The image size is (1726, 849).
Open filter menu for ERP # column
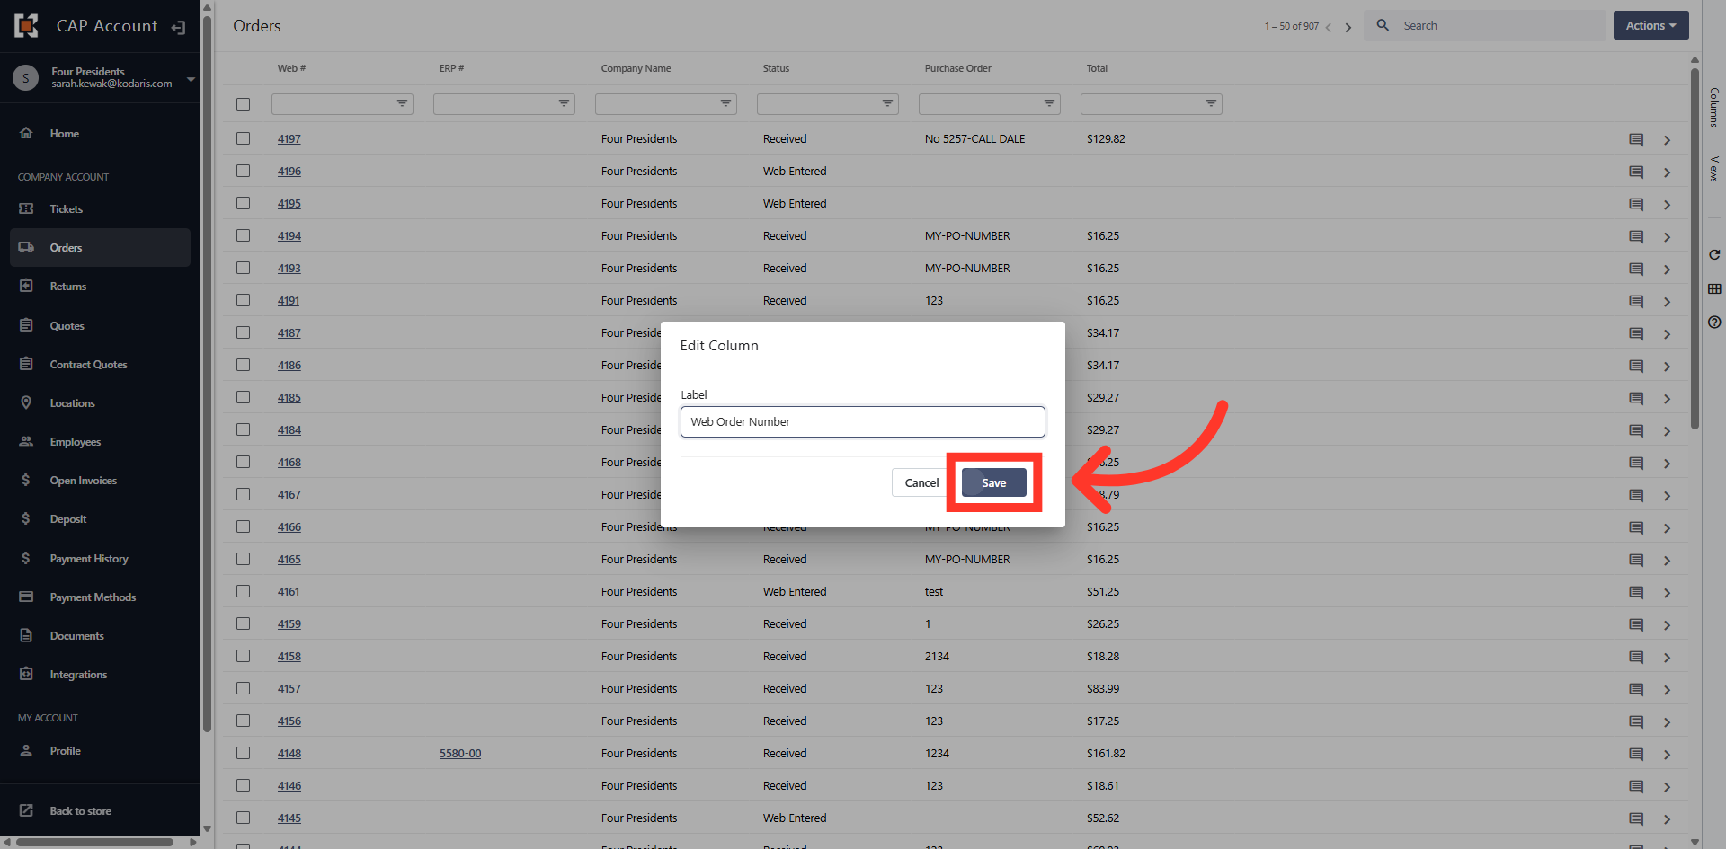[x=564, y=103]
